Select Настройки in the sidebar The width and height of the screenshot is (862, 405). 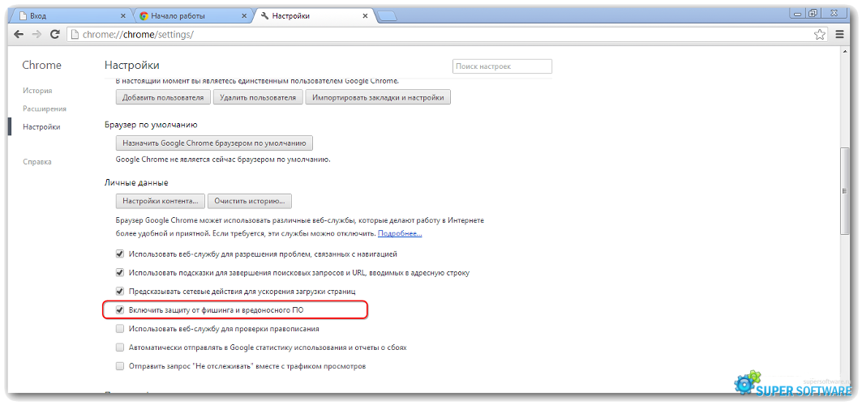click(x=41, y=127)
